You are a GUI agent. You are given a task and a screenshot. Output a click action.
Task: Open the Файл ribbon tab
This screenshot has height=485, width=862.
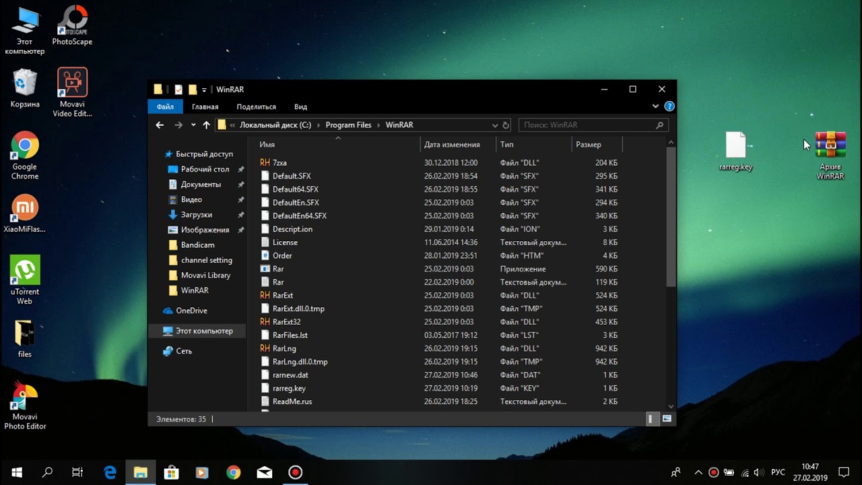click(165, 106)
